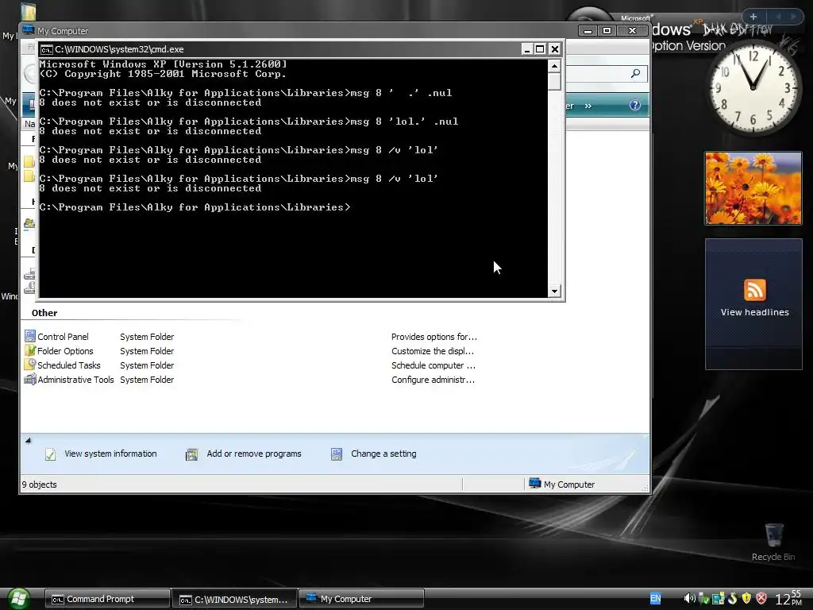Collapse the details pane arrow in My Computer

click(28, 440)
